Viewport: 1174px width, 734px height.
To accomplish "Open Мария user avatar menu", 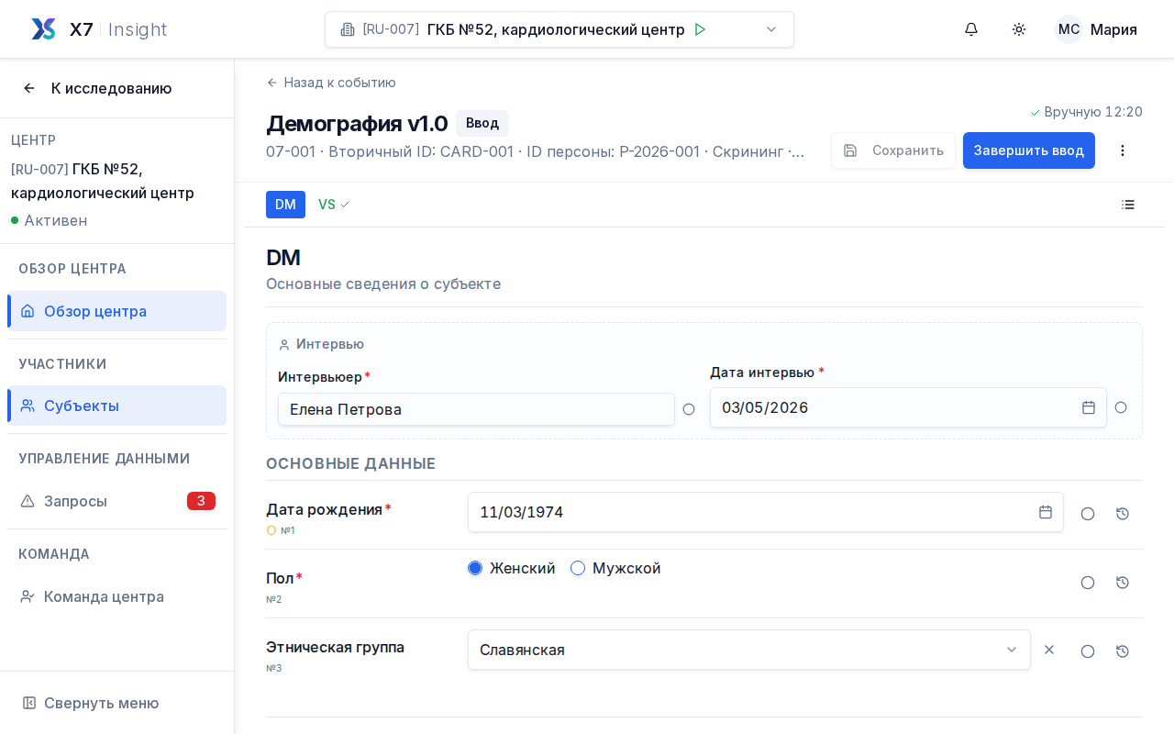I will tap(1096, 29).
